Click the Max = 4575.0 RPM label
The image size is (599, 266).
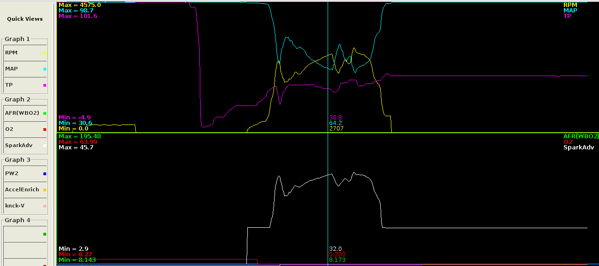click(x=79, y=5)
